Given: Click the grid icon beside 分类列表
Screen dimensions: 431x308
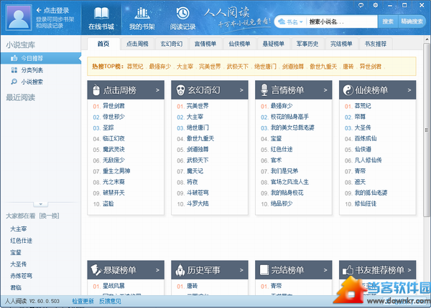Looking at the screenshot, I should (x=14, y=70).
